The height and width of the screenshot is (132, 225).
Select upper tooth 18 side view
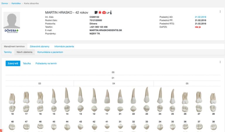point(12,99)
